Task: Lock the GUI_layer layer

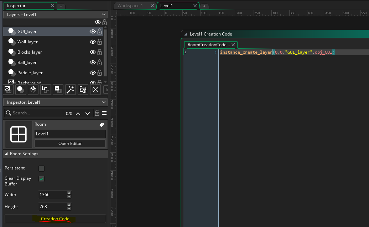Action: point(99,31)
